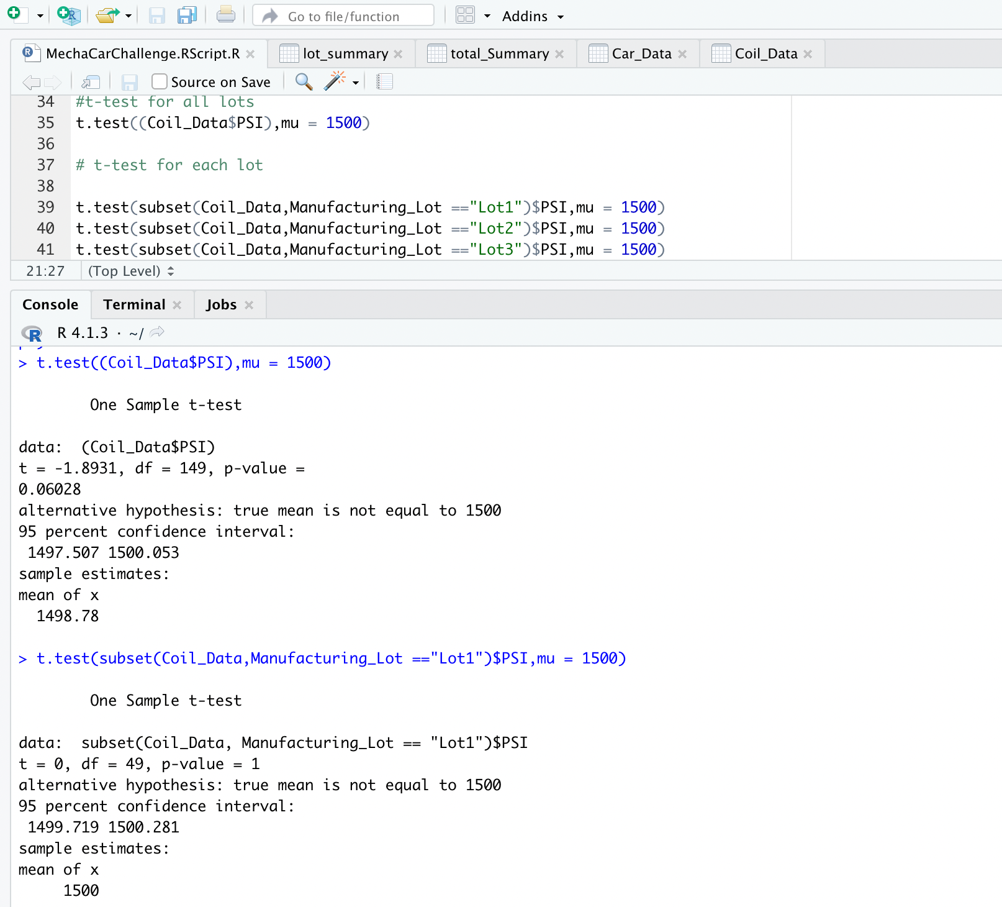Open Find/Replace in the source editor
The width and height of the screenshot is (1002, 907).
(x=304, y=81)
